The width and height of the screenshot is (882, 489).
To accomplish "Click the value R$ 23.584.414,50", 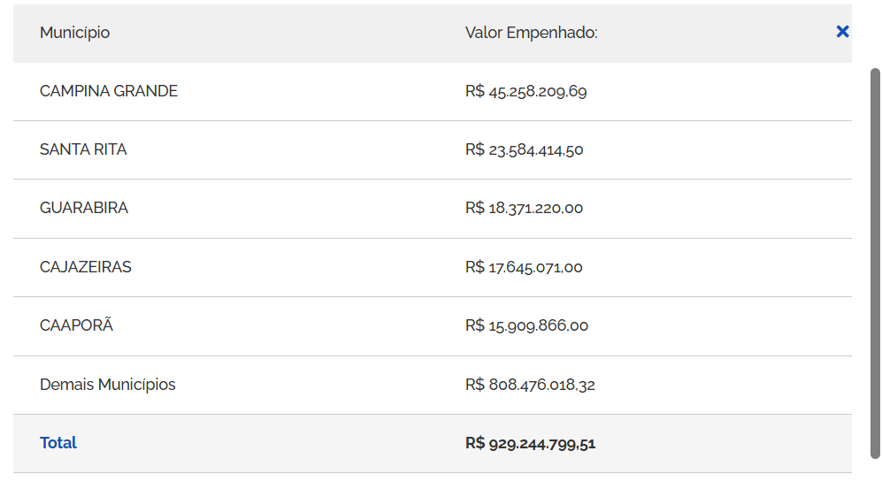I will tap(524, 149).
